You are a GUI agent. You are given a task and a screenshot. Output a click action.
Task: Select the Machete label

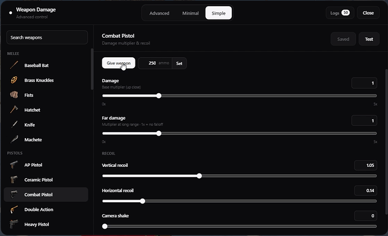33,139
